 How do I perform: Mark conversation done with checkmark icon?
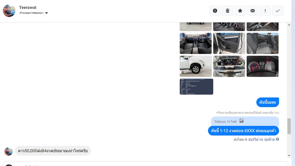pos(278,11)
